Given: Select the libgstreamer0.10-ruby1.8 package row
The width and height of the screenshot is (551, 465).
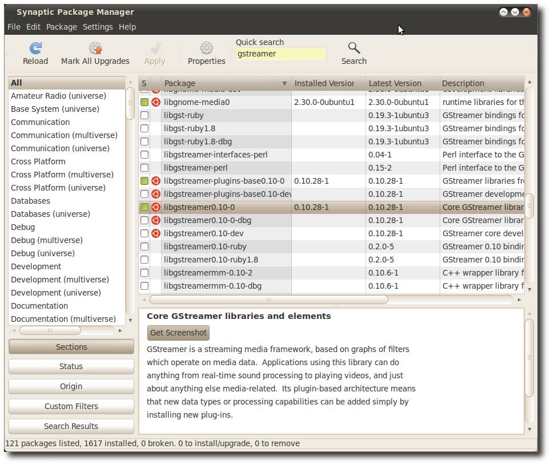Looking at the screenshot, I should tap(331, 260).
